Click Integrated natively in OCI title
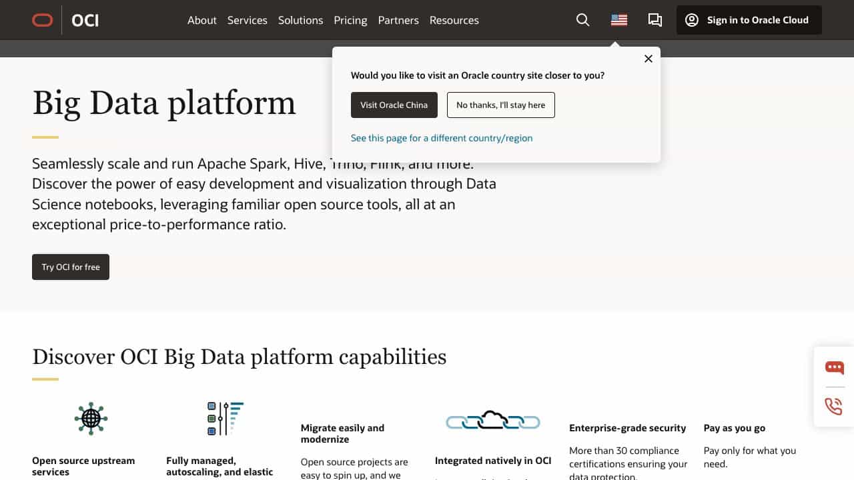Screen dimensions: 854x480 coord(493,461)
